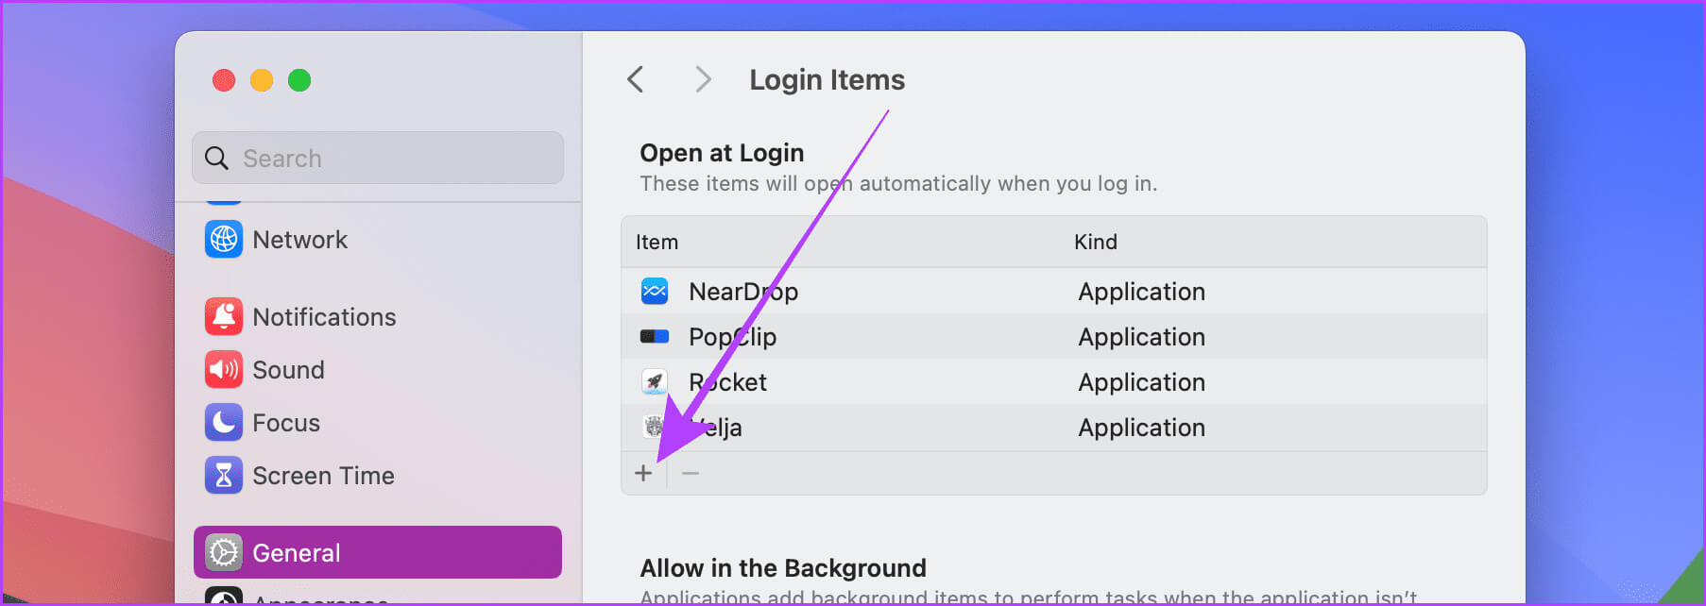Viewport: 1706px width, 606px height.
Task: Select the Notifications sidebar label
Action: pyautogui.click(x=325, y=317)
